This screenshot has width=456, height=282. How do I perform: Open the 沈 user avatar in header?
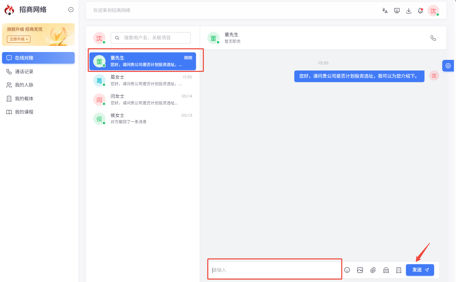[433, 11]
